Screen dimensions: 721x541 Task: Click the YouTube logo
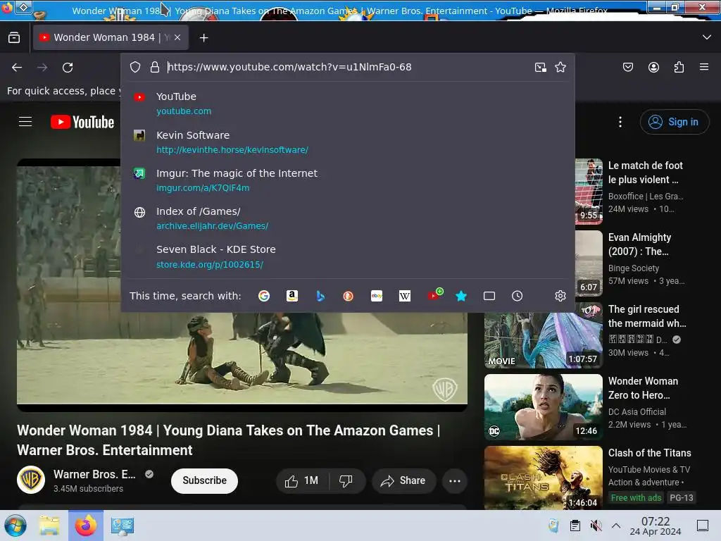click(x=82, y=122)
